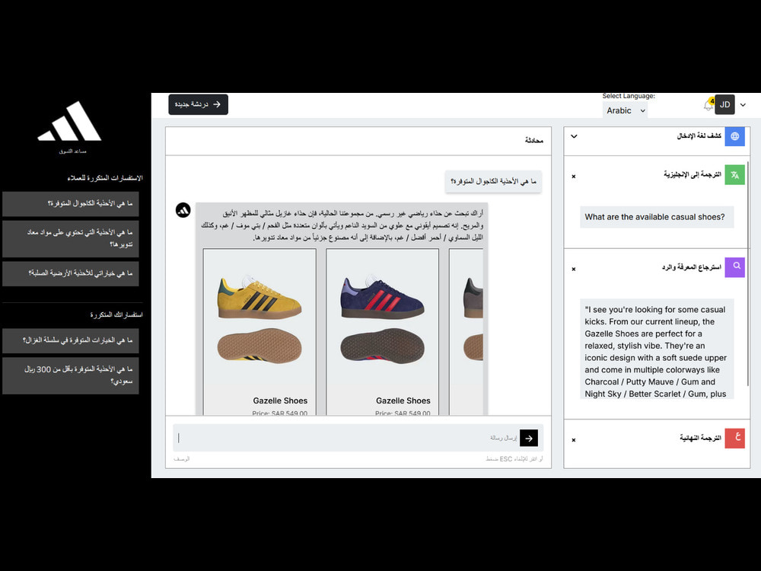The height and width of the screenshot is (571, 761).
Task: Click 'What are the available casual shoes?' text
Action: point(654,217)
